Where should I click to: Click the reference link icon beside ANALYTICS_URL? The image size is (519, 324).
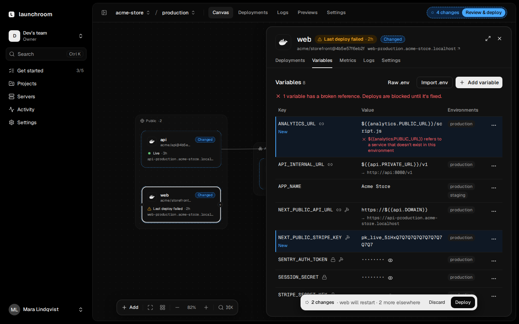321,124
